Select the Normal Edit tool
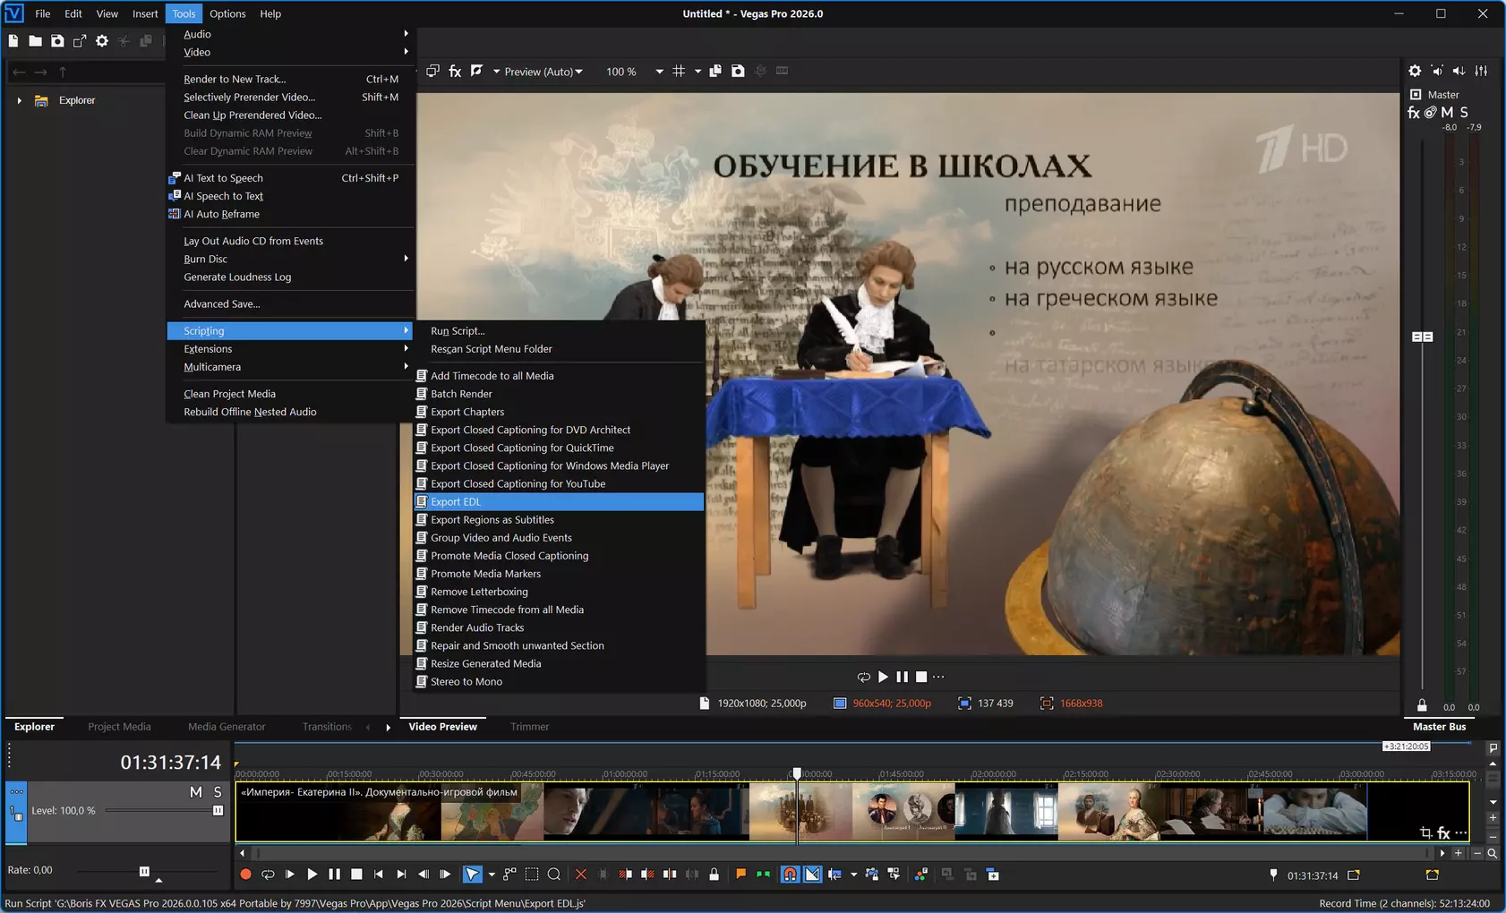1506x913 pixels. [472, 875]
